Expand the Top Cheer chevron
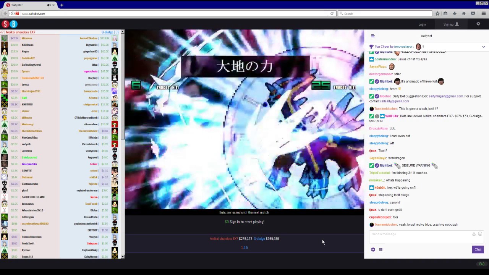Screen dimensions: 489x275 click(x=483, y=47)
